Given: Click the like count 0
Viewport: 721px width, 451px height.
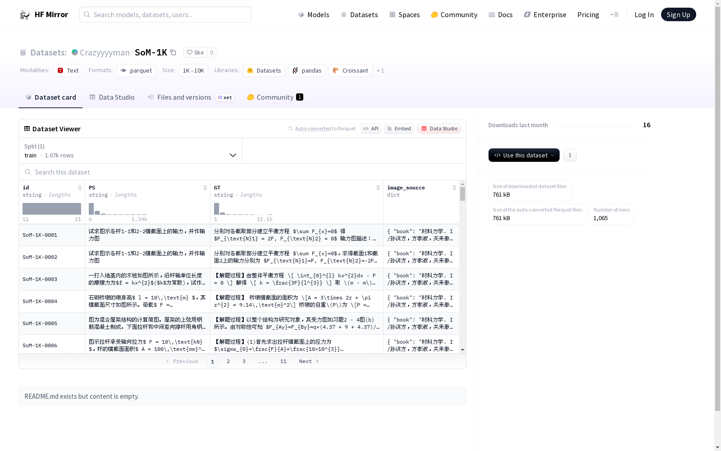Looking at the screenshot, I should (211, 52).
